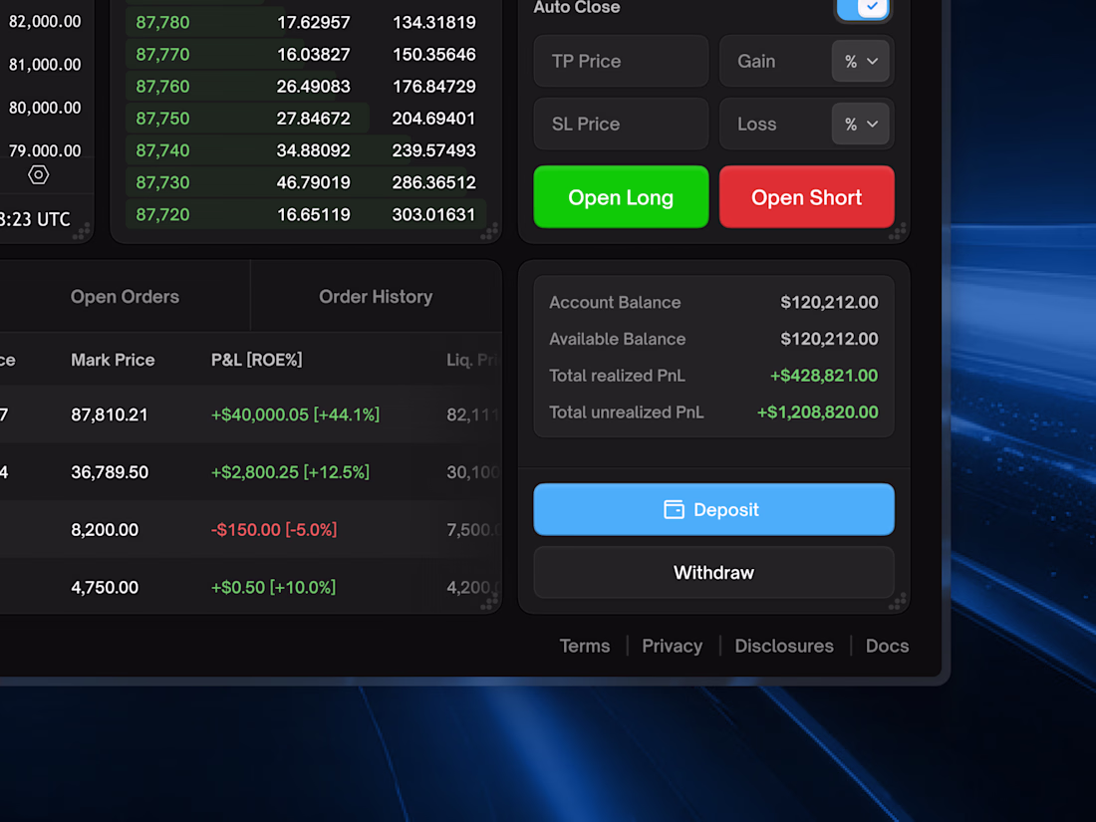Screen dimensions: 1096x822
Task: Select order book row at price 87,780
Action: [306, 22]
